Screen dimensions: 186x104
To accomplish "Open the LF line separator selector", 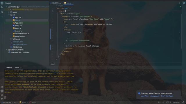I will click(x=163, y=102).
